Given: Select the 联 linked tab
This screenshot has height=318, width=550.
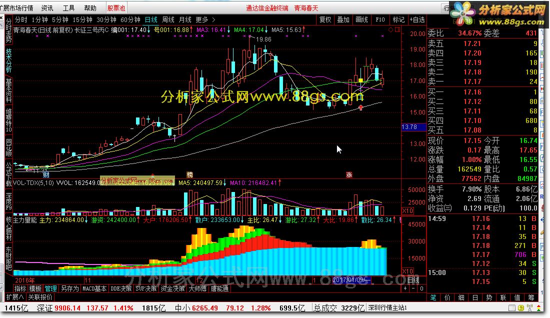Looking at the screenshot, I should coord(503,297).
